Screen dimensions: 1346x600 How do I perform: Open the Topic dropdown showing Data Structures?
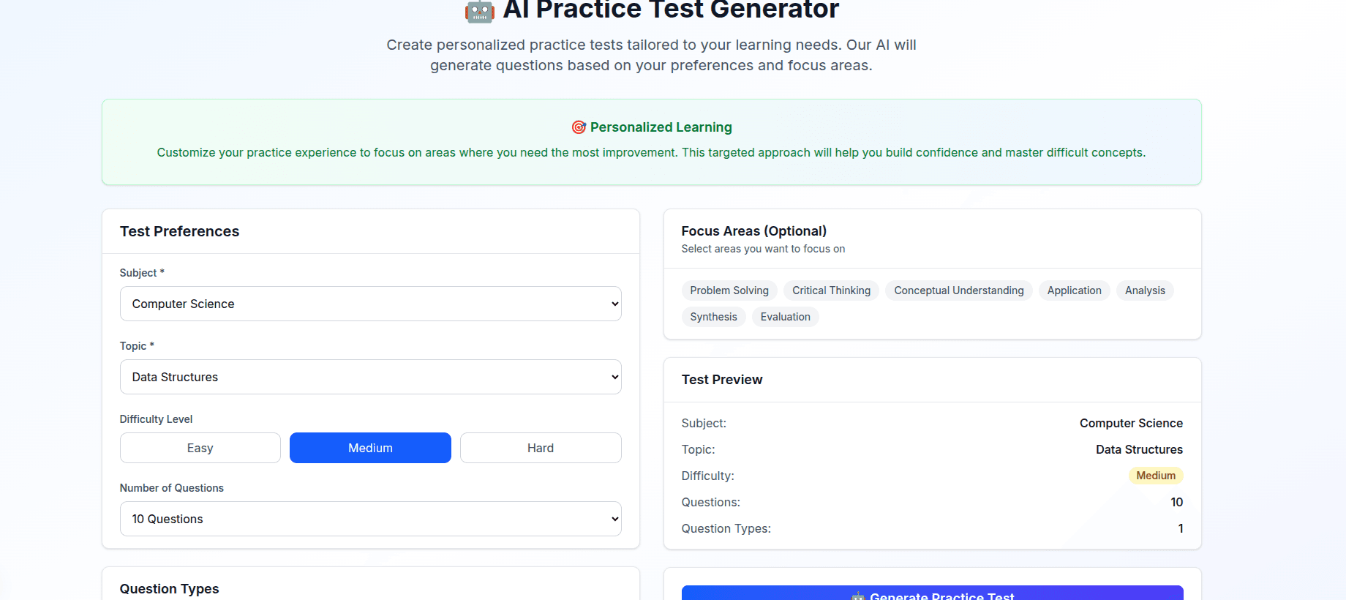pos(371,377)
